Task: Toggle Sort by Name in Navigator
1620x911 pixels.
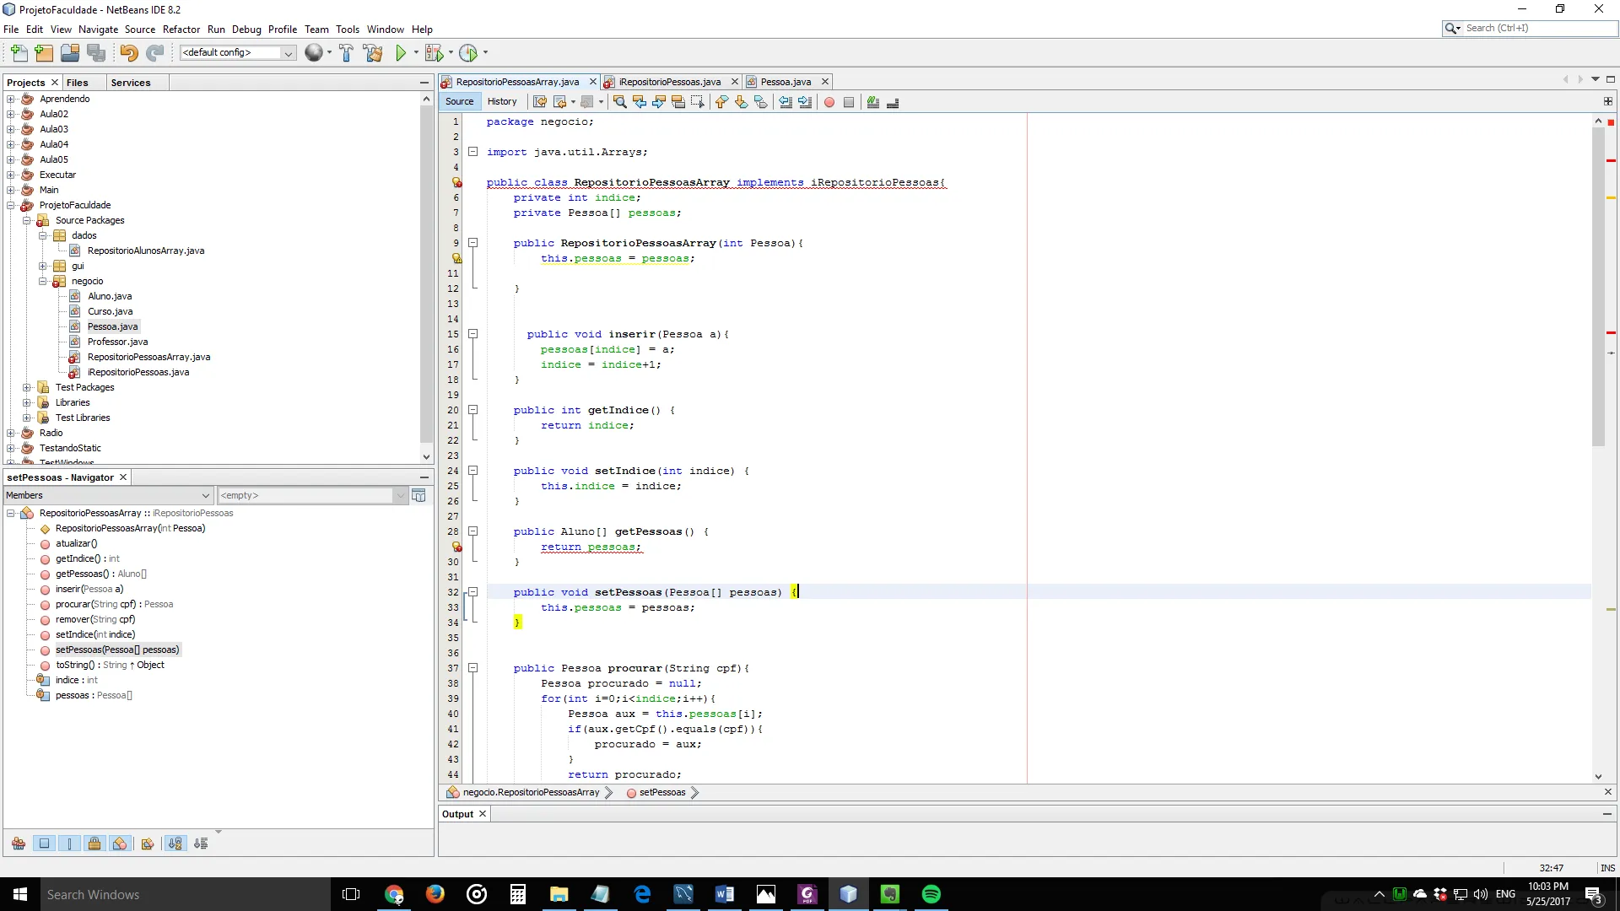Action: pyautogui.click(x=175, y=844)
